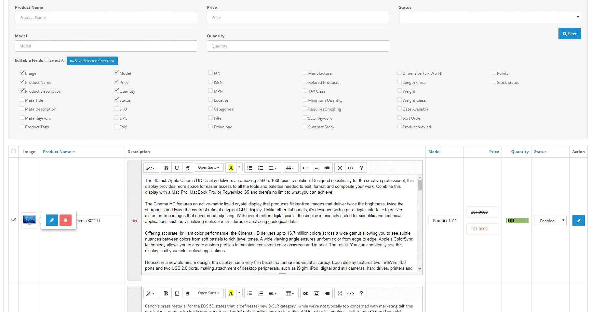Click the Filter button
The height and width of the screenshot is (312, 591).
[x=570, y=34]
